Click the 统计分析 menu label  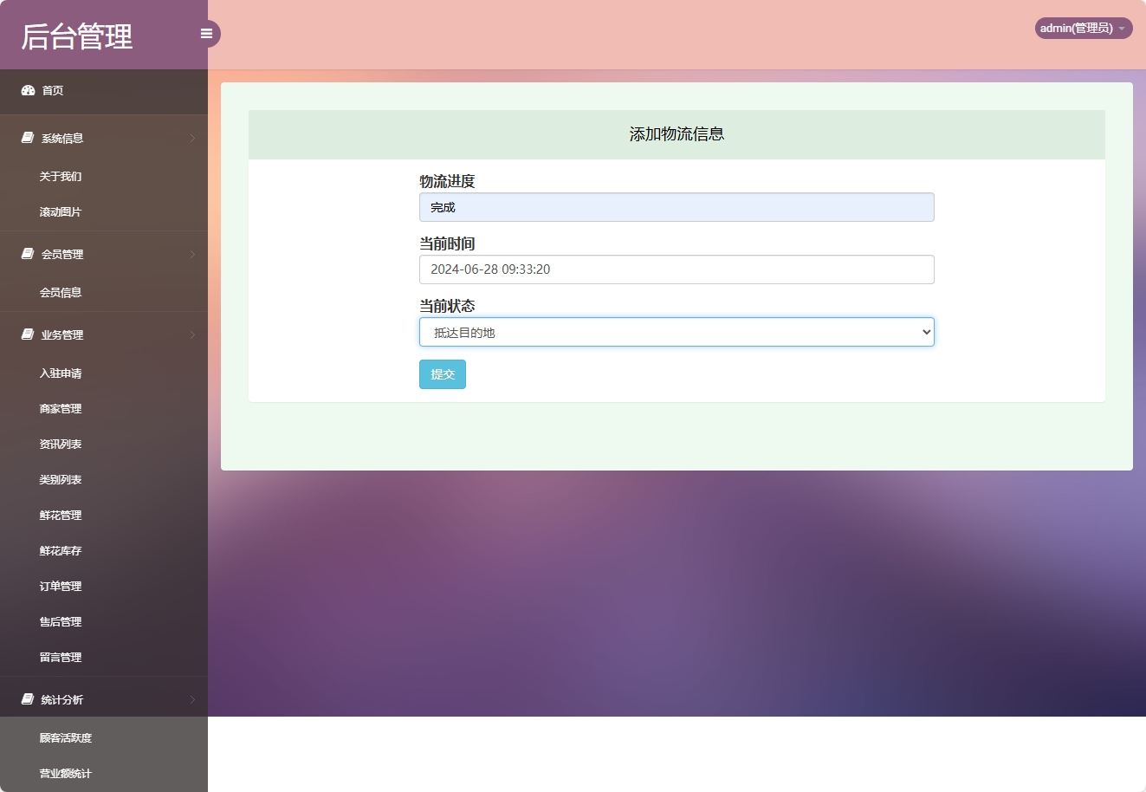click(x=62, y=700)
